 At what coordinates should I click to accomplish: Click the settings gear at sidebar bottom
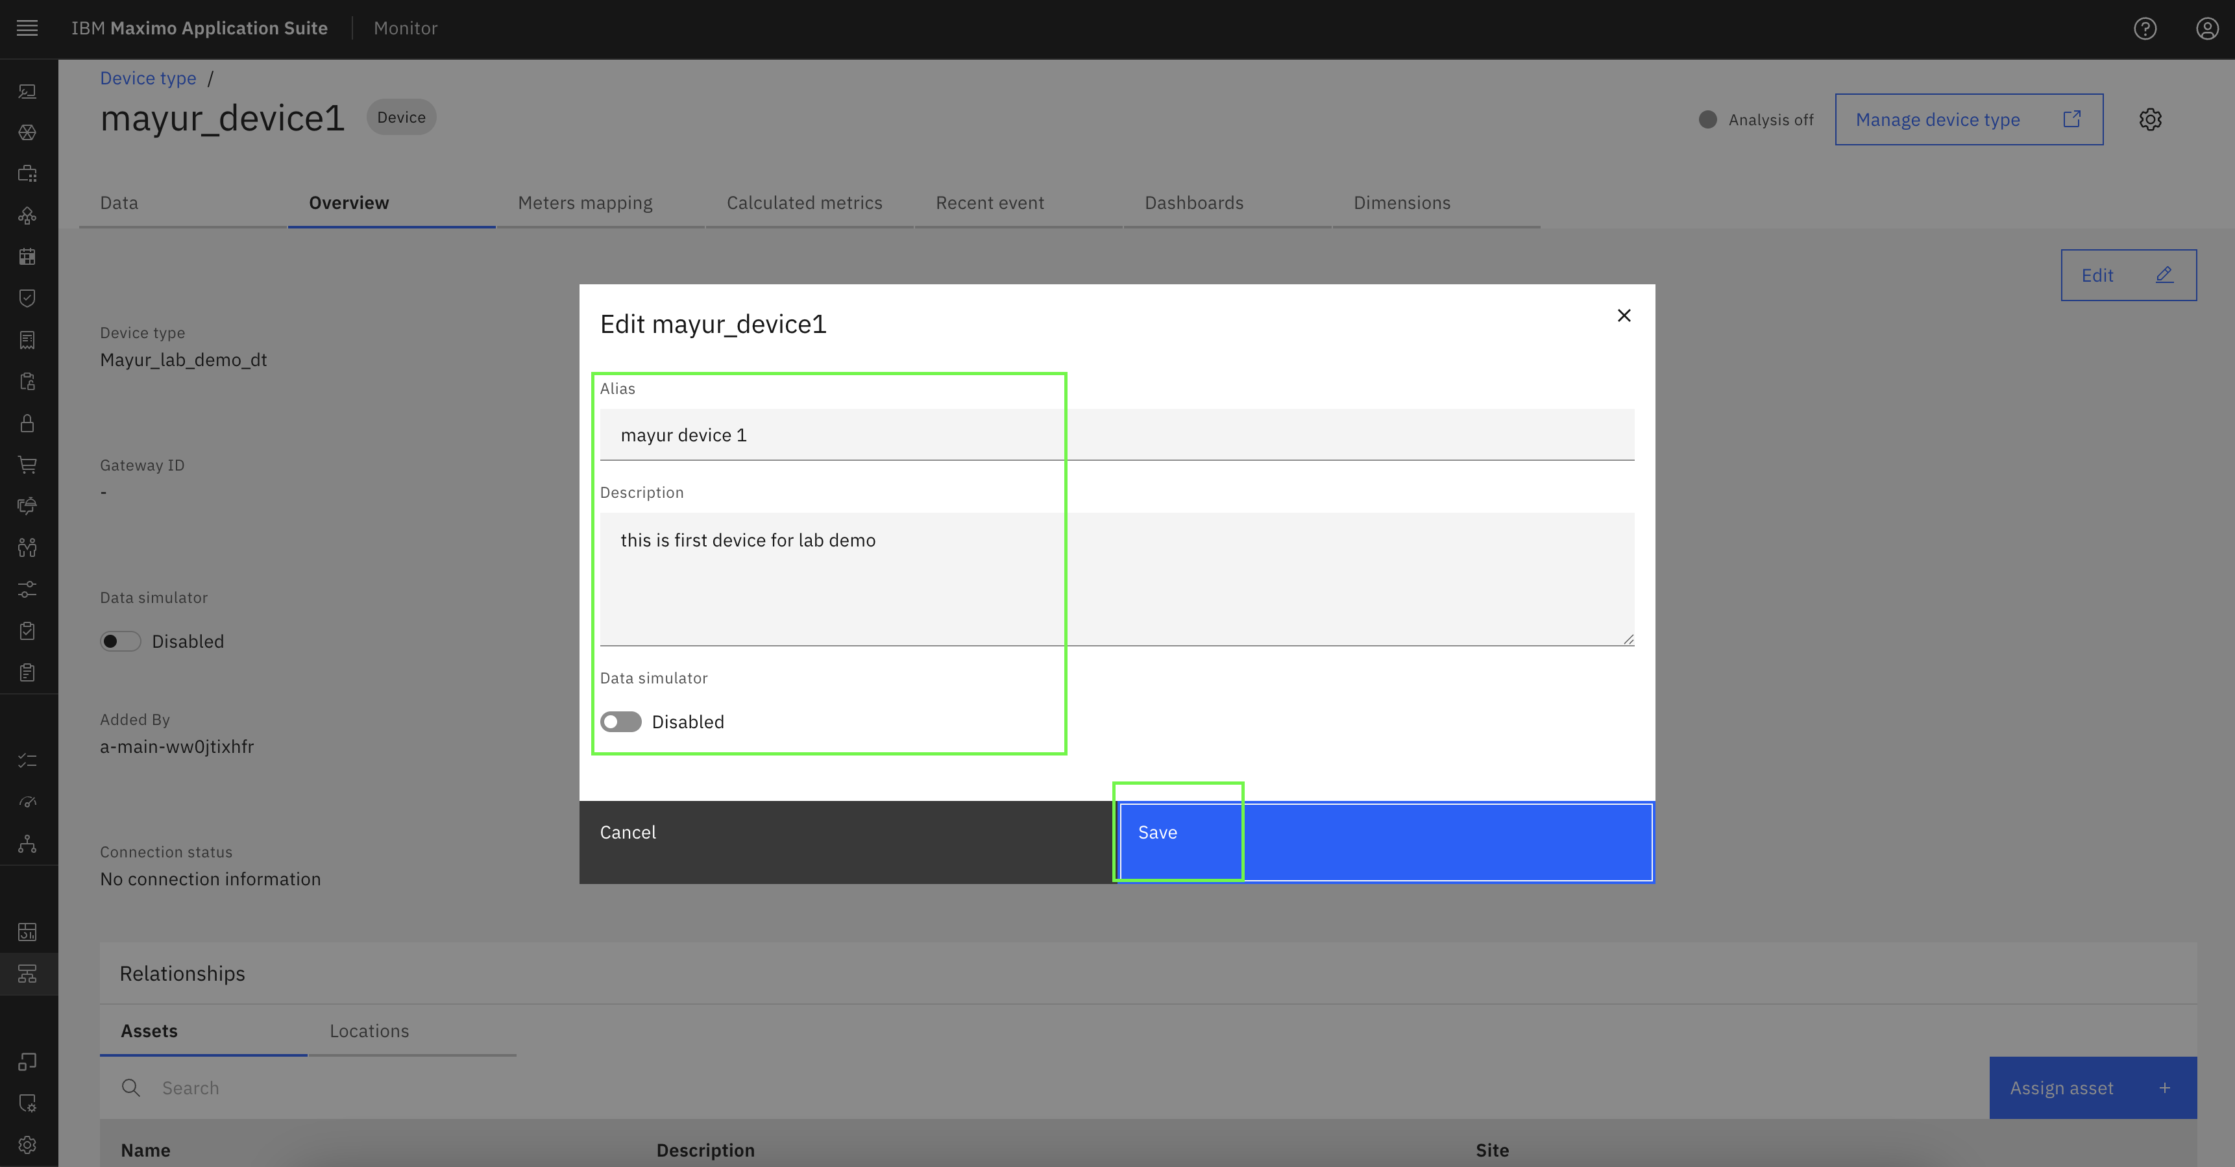pos(28,1144)
